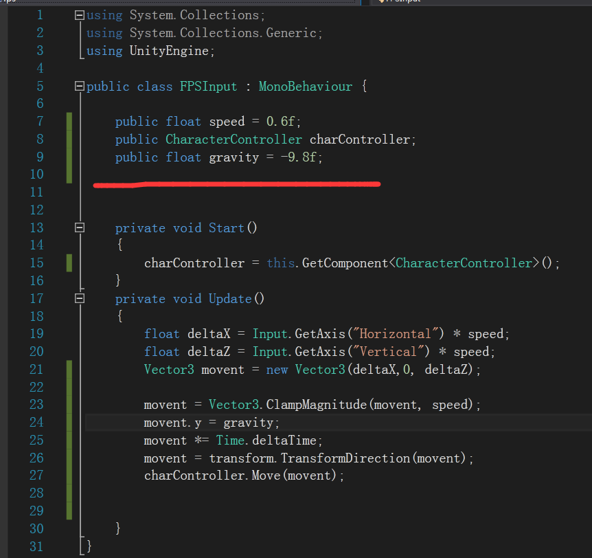Click the 'class' keyword on line 5

[155, 87]
